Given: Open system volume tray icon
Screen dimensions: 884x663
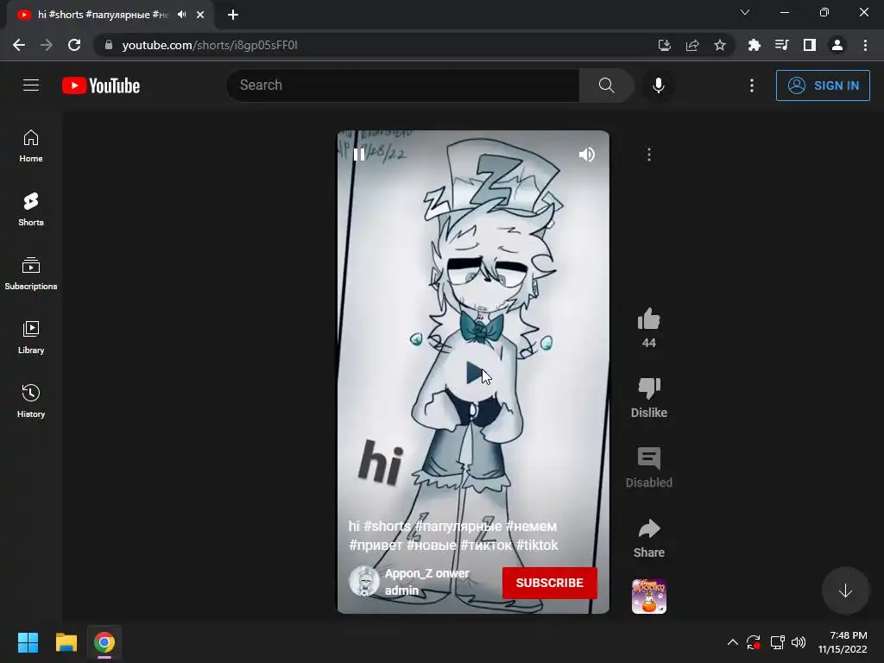Looking at the screenshot, I should pyautogui.click(x=799, y=642).
